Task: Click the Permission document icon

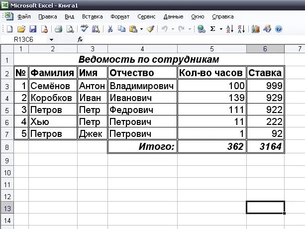Action: click(x=45, y=29)
